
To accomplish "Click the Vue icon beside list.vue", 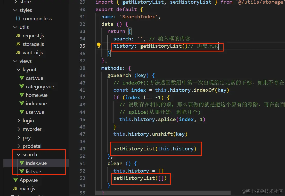I will 22,171.
